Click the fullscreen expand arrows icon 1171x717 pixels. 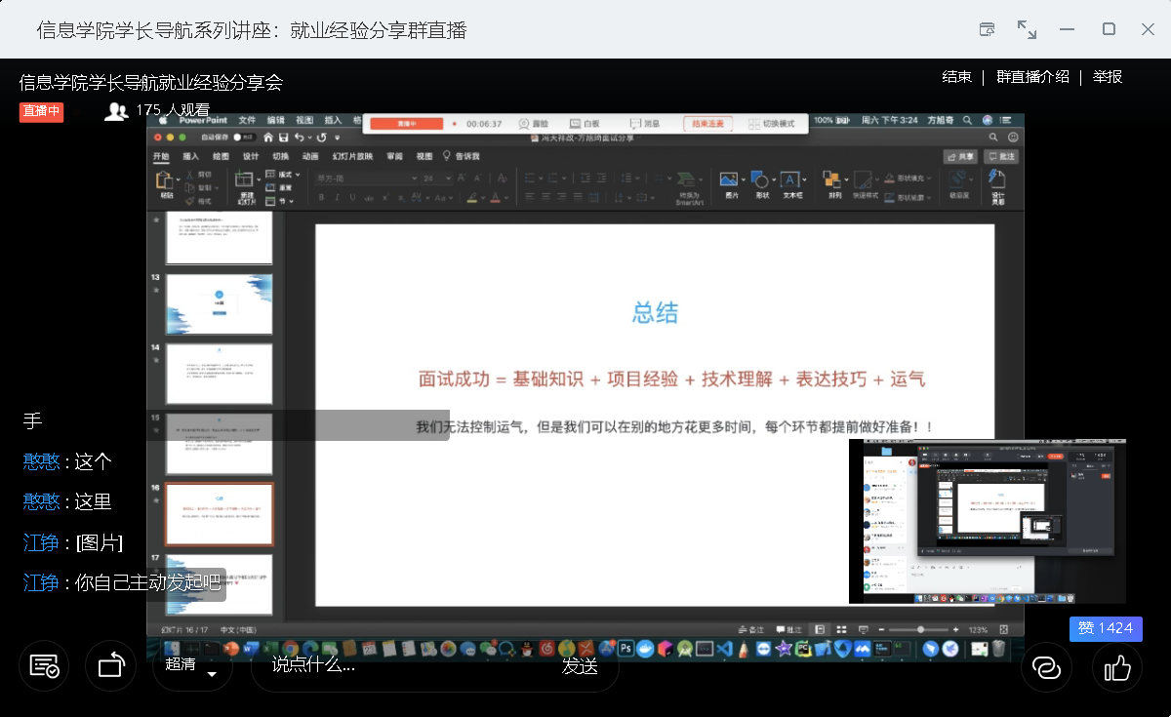1027,29
